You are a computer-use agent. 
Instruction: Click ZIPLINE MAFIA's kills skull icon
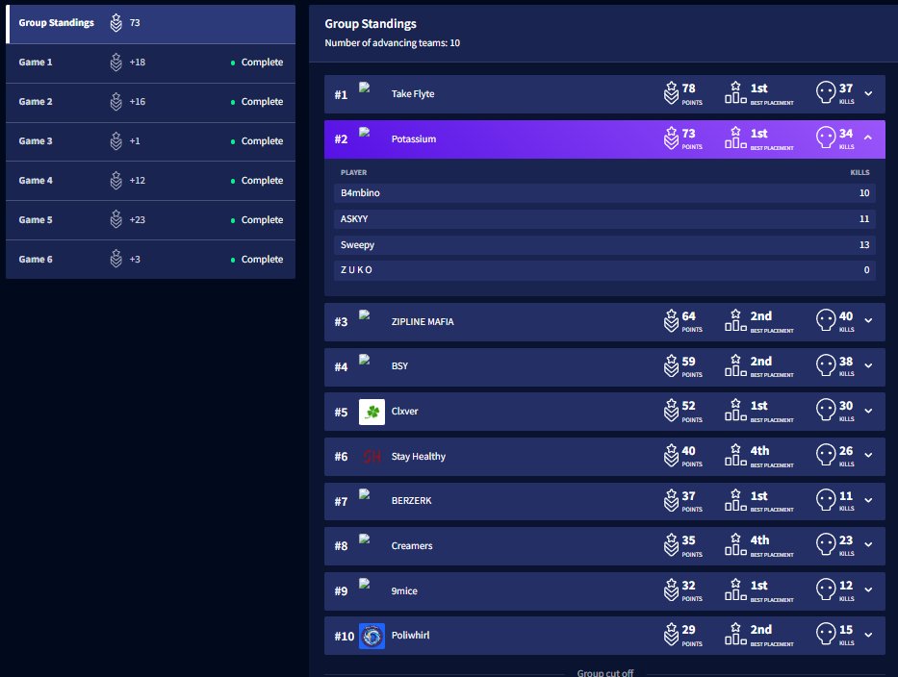click(x=826, y=320)
